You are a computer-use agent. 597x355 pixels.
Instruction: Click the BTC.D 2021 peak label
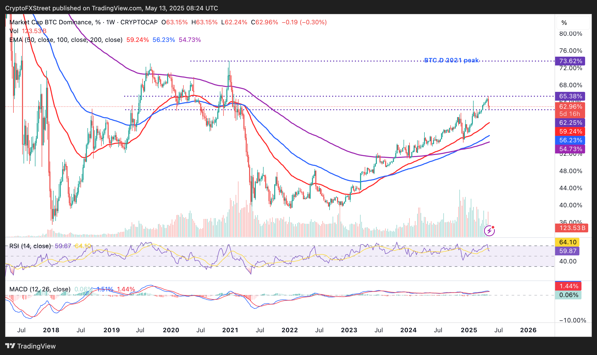451,60
